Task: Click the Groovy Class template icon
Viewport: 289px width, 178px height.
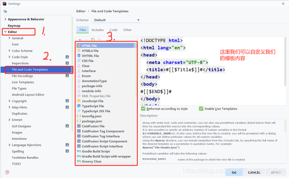Action: [79, 161]
